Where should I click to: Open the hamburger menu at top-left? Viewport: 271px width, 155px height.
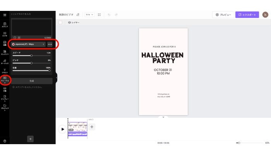[5, 15]
